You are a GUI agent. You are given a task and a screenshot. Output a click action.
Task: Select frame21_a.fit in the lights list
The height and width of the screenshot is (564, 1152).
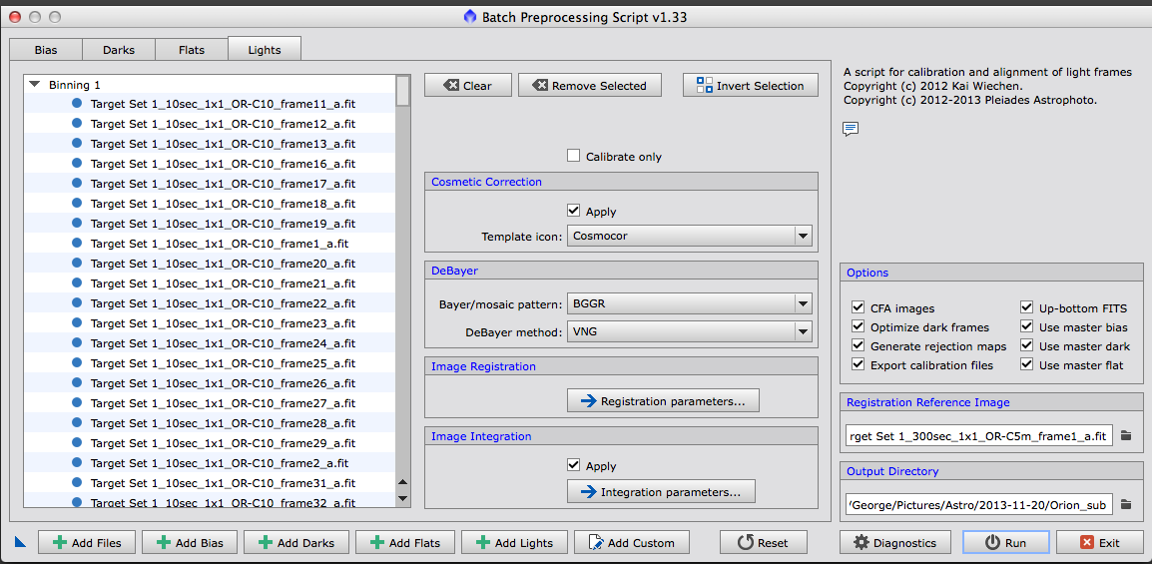coord(223,283)
